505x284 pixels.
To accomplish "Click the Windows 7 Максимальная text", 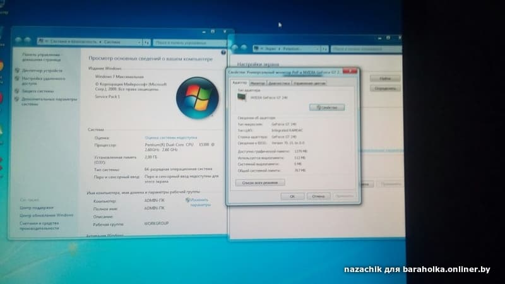I will point(119,76).
